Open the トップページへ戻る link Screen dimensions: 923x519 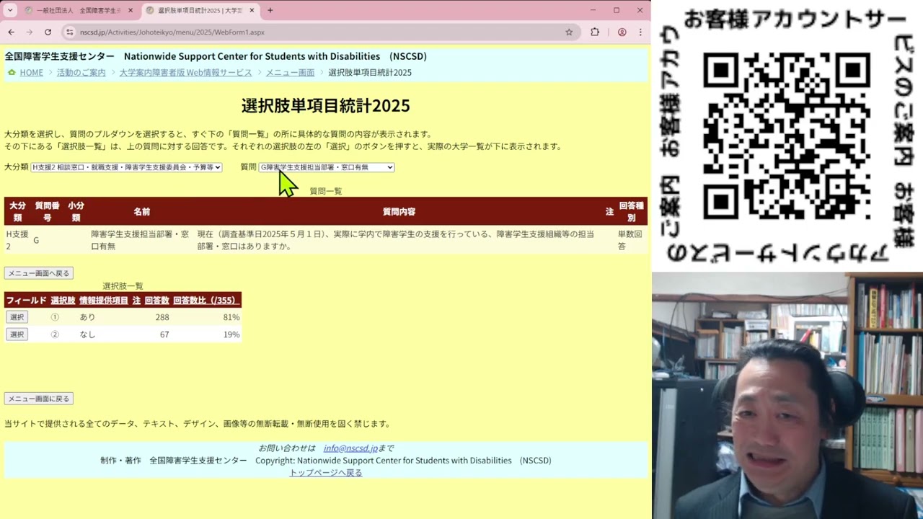[x=326, y=473]
